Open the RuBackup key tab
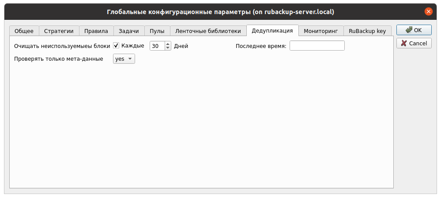Screen dimensions: 441x198 (x=367, y=31)
